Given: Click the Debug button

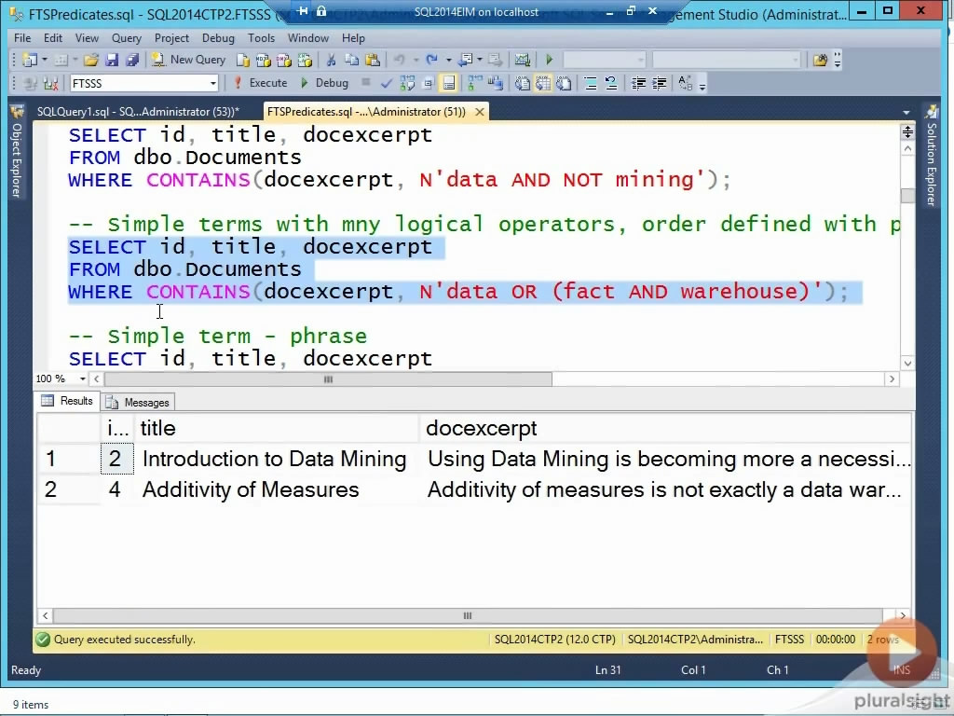Looking at the screenshot, I should point(324,83).
